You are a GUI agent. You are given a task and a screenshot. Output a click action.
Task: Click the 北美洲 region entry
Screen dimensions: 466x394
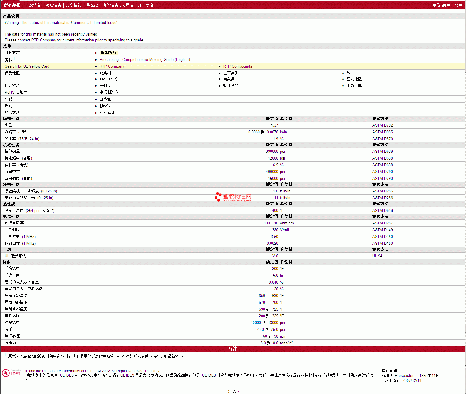[105, 73]
